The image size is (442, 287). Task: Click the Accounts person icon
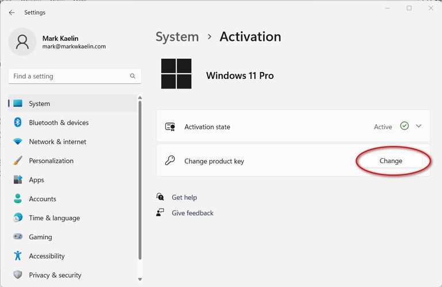18,199
